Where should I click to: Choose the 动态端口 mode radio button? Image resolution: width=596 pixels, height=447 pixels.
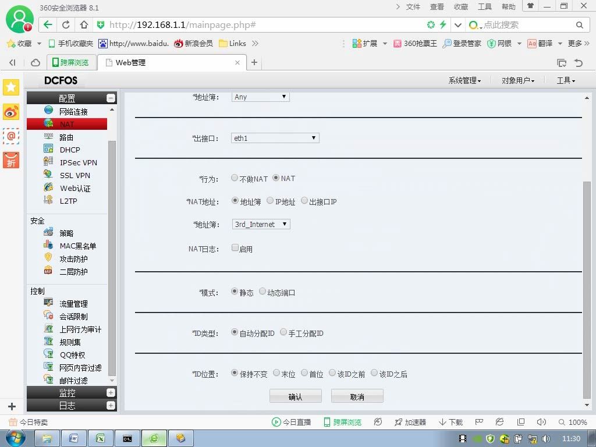pos(262,292)
